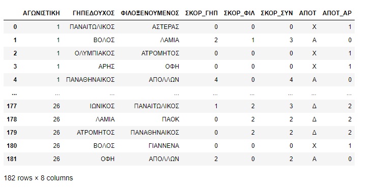Click the ΓΗΠΕΔΟΥΧΟΣ column header
This screenshot has width=373, height=188.
94,13
